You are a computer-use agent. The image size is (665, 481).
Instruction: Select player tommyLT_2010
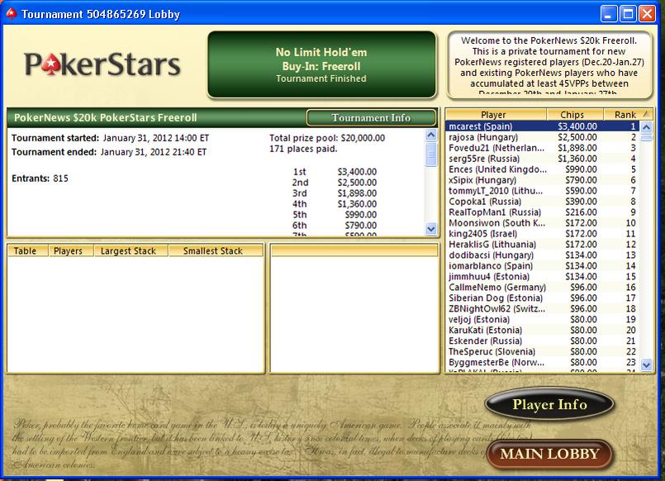point(543,190)
